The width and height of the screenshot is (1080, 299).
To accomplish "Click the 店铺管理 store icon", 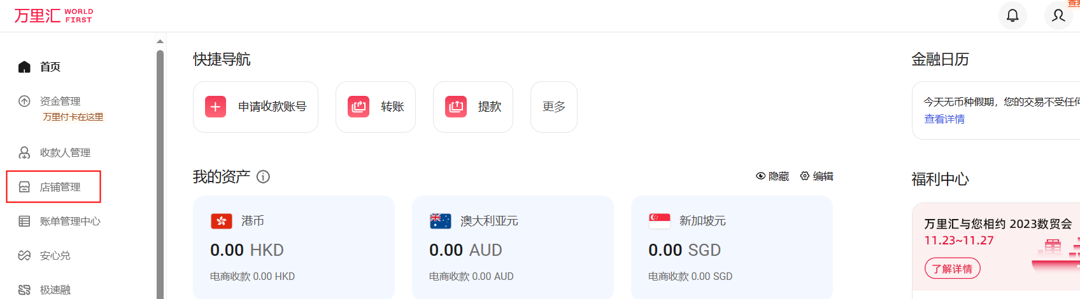I will [24, 187].
